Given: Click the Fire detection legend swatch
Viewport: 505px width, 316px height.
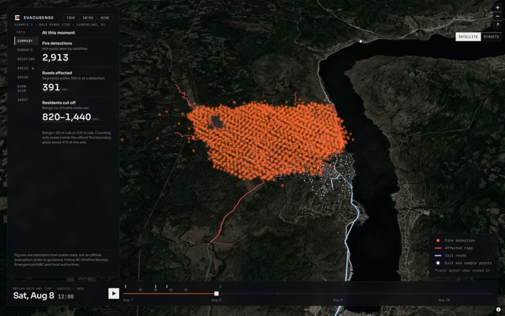Looking at the screenshot, I should (x=438, y=241).
